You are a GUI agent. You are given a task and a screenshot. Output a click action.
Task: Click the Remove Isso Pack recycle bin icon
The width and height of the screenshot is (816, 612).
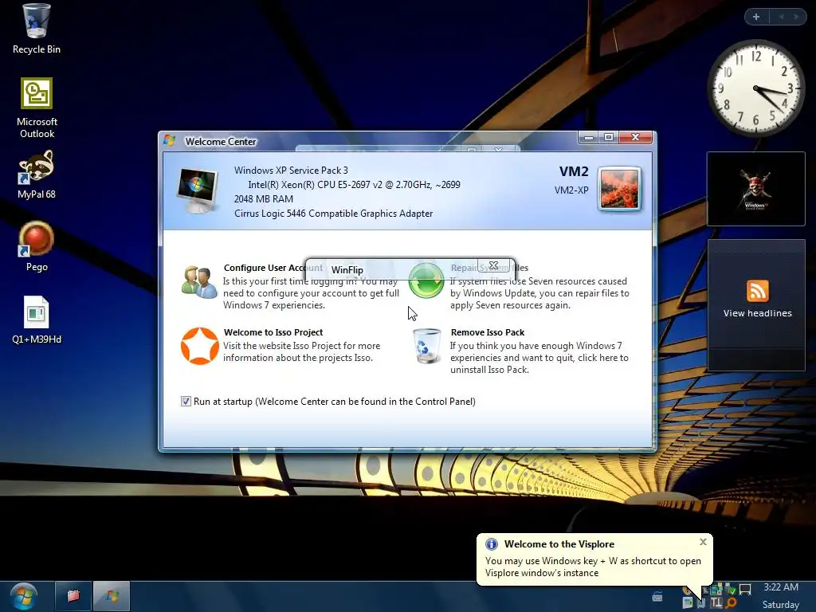tap(427, 346)
